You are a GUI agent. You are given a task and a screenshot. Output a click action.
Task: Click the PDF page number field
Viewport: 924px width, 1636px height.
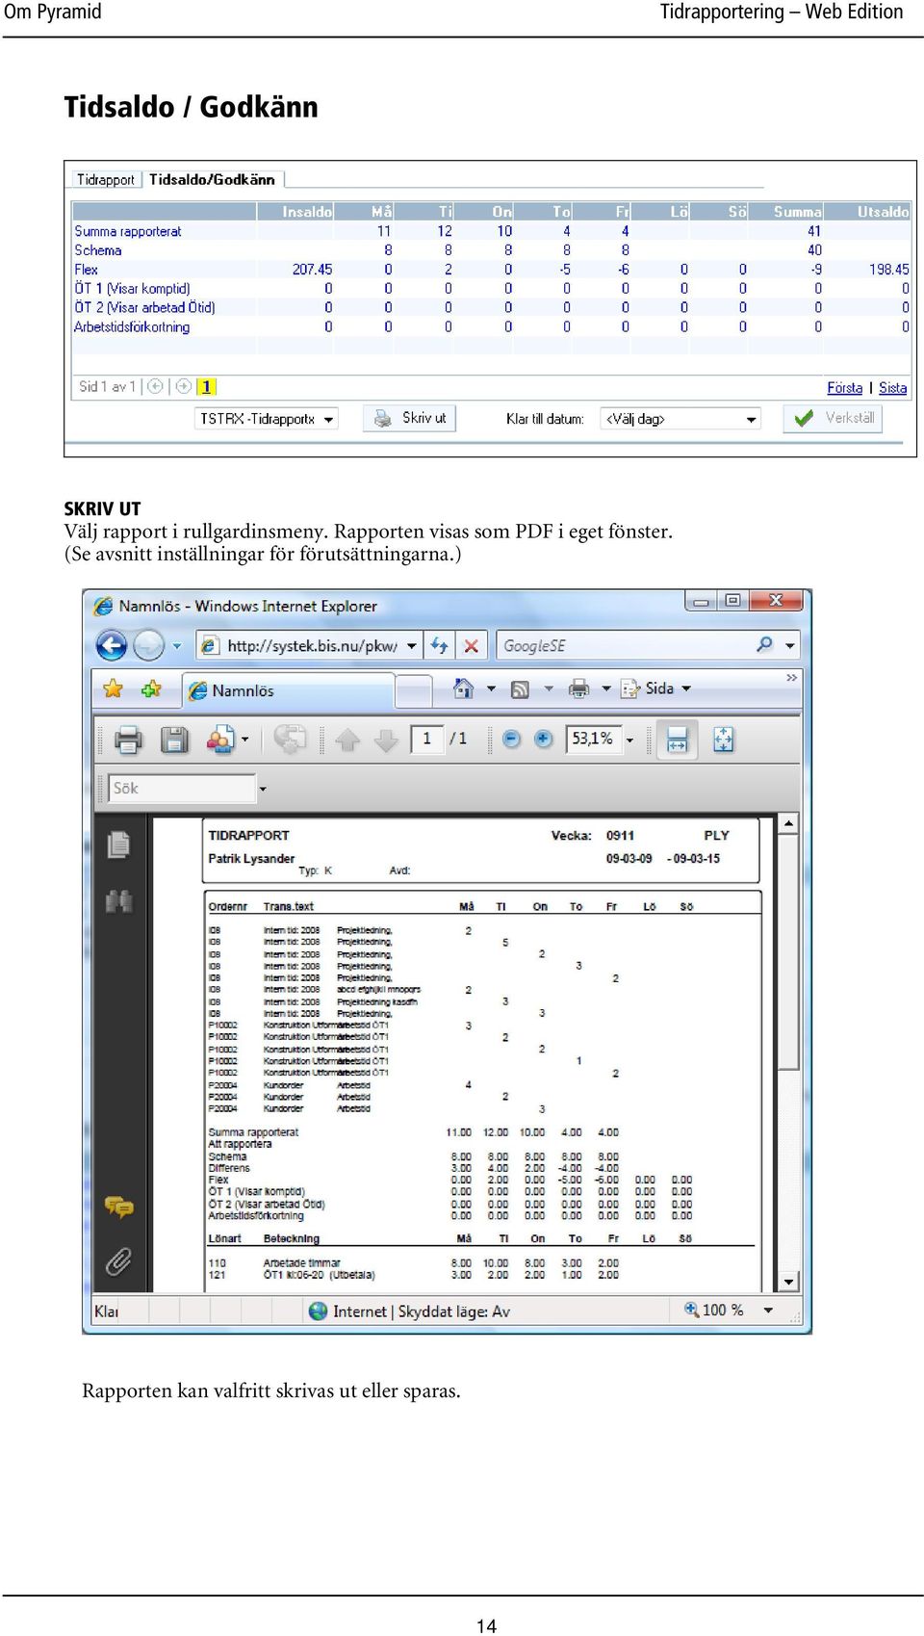point(426,739)
